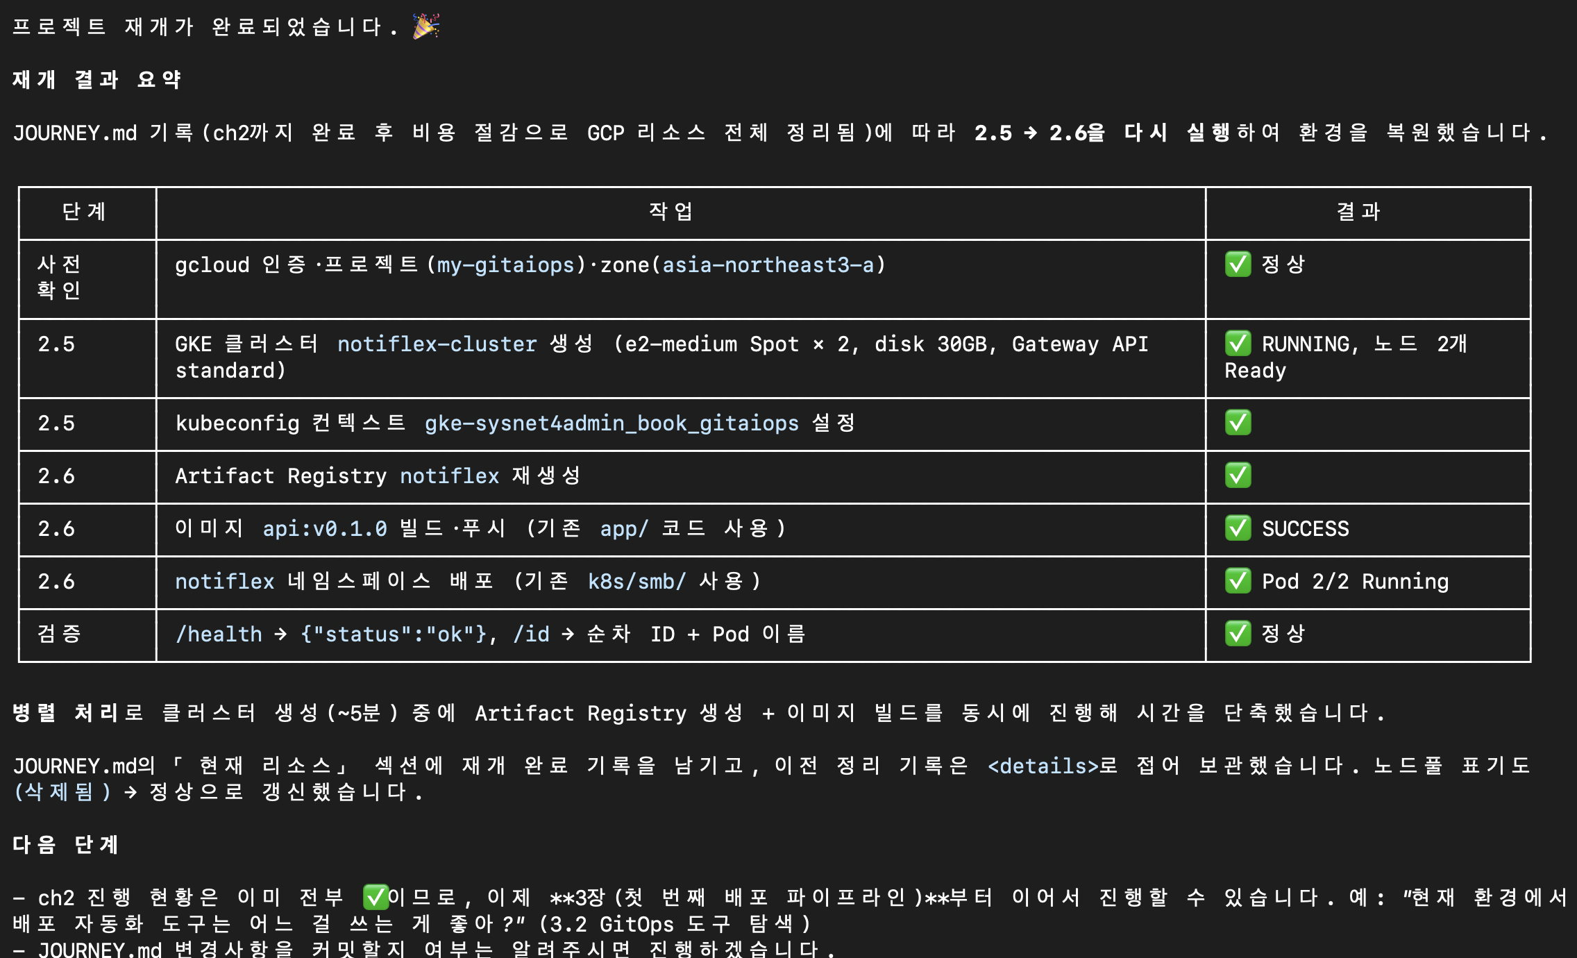Click the Pod 2/2 Running text

tap(1356, 581)
